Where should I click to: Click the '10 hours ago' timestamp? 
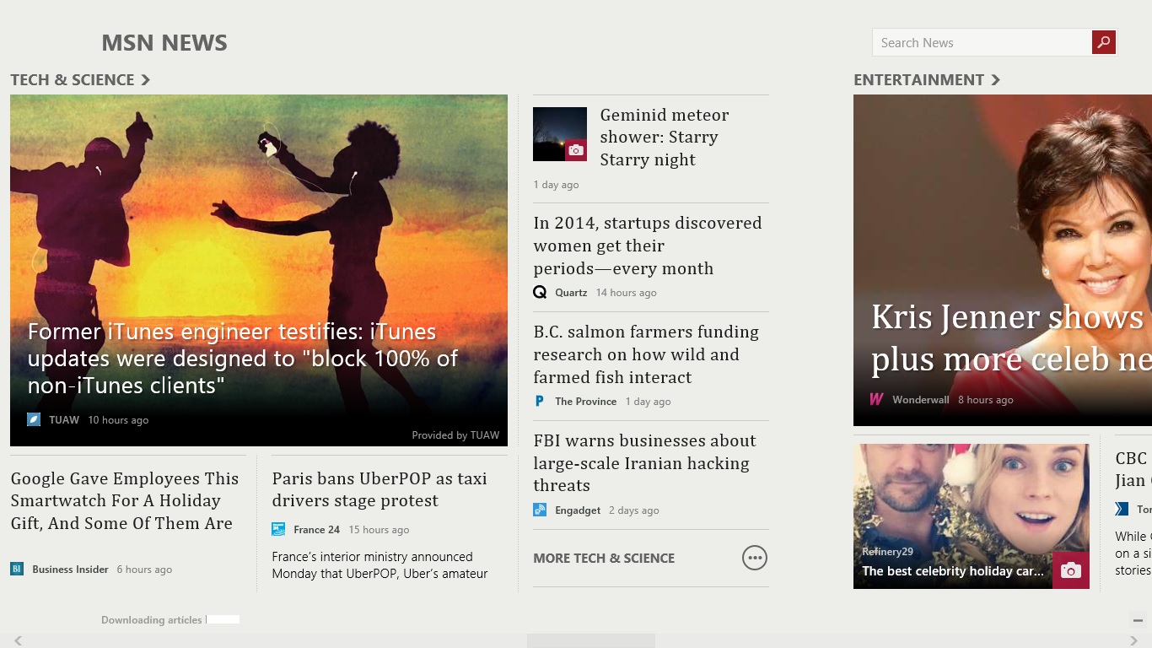coord(118,420)
